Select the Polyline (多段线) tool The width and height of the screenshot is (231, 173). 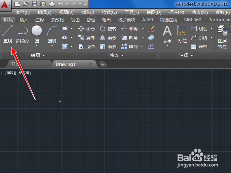pyautogui.click(x=22, y=34)
